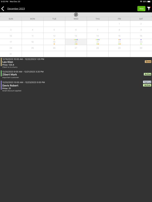Click Active tag on Zibert Mark entry
The image size is (152, 202).
[148, 74]
